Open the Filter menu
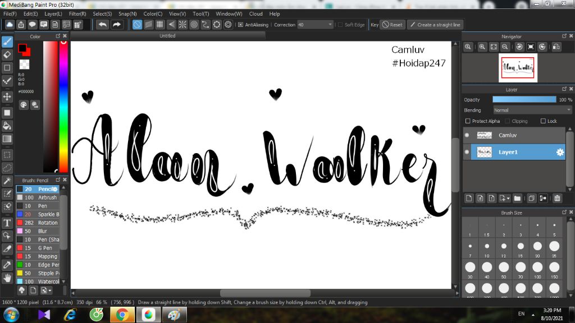This screenshot has width=575, height=323. point(77,13)
